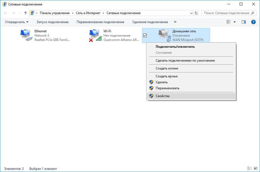Click the refresh button in address bar
Viewport: 260px width, 172px height.
coord(196,13)
